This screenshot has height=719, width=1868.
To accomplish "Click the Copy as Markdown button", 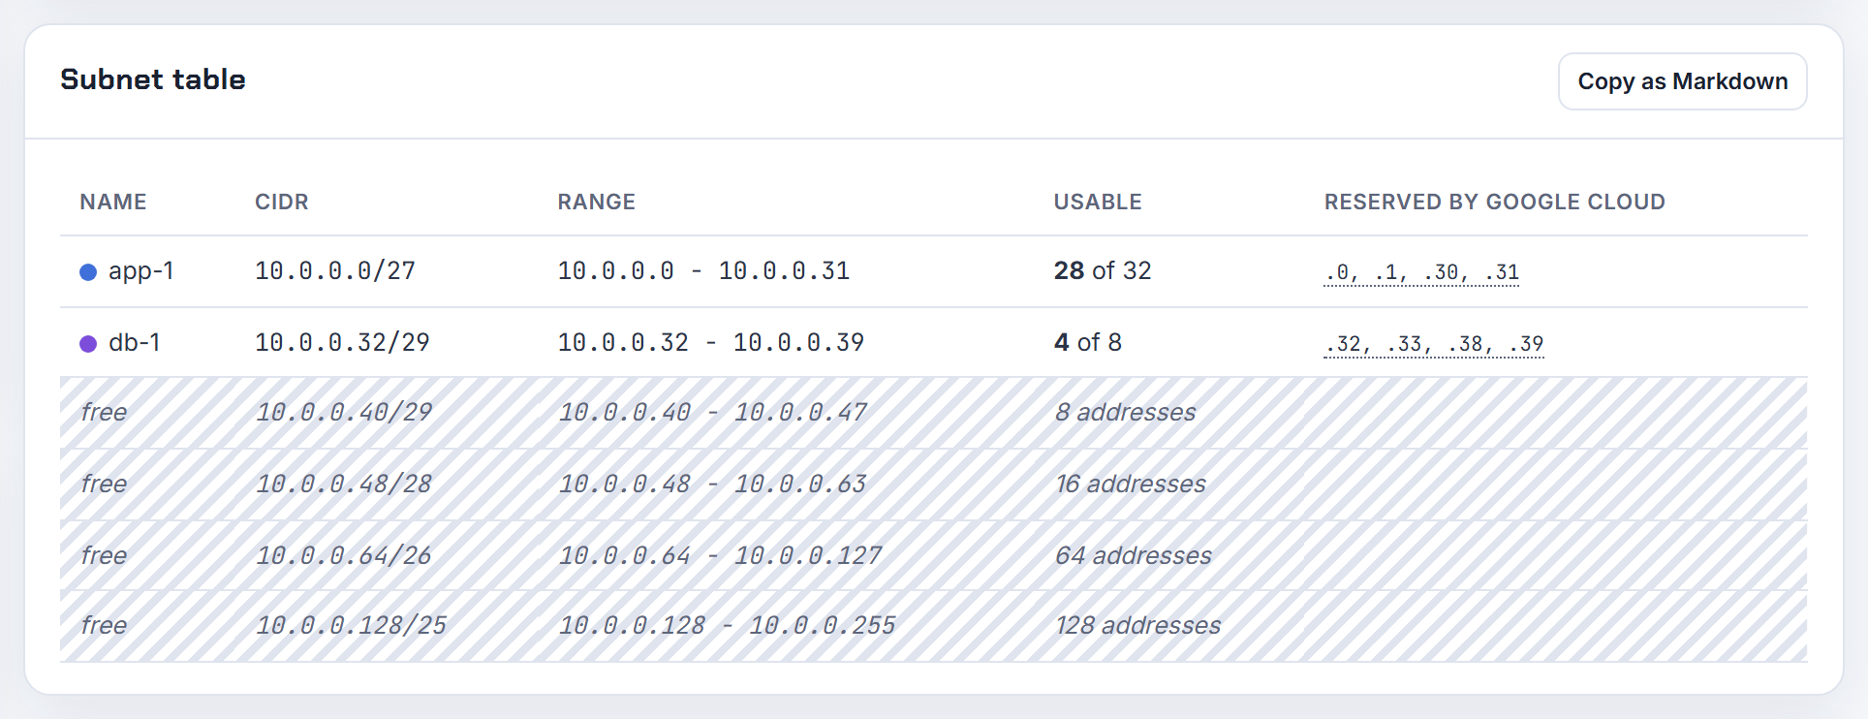I will tap(1682, 81).
